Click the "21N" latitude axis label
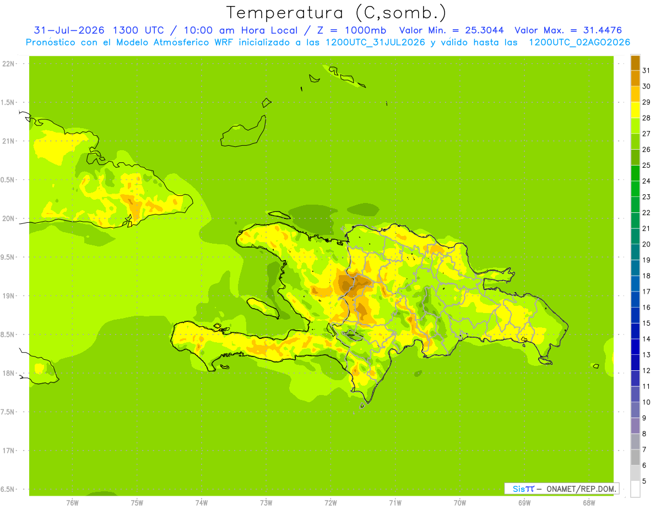Screen dimensions: 661x510 pyautogui.click(x=8, y=141)
